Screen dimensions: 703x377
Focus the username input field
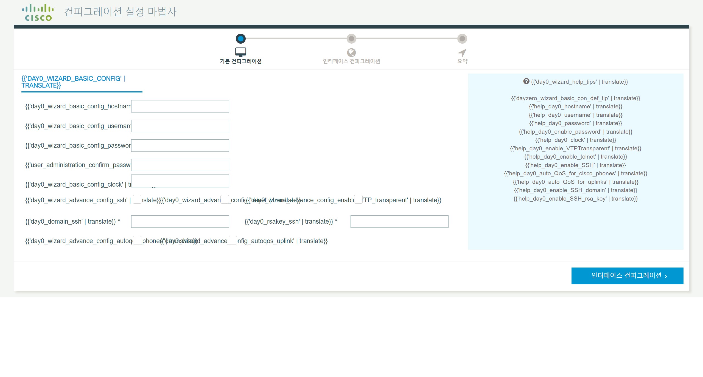tap(180, 126)
